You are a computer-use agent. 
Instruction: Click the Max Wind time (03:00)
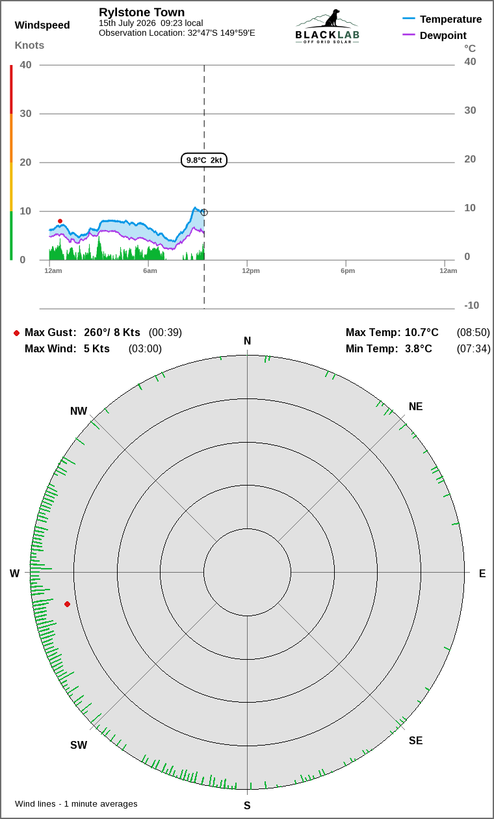tap(145, 349)
